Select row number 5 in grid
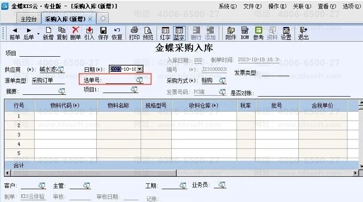The width and height of the screenshot is (363, 202). point(19,153)
